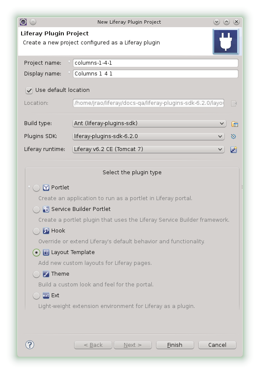
Task: Select the Ext radio button
Action: click(36, 296)
